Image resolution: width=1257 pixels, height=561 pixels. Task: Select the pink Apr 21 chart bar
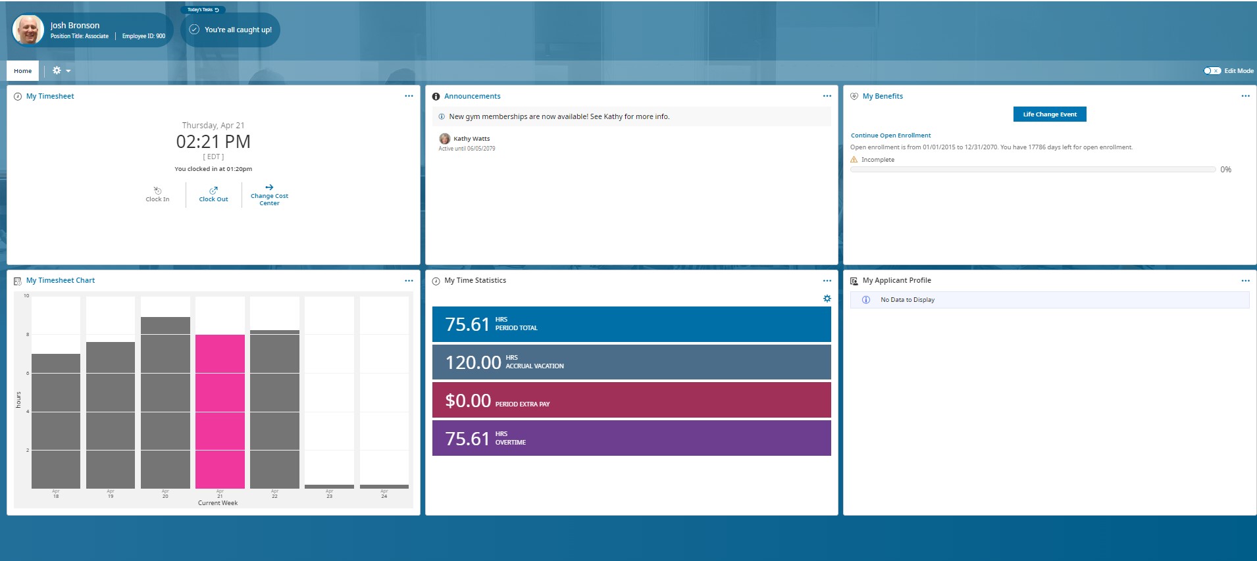[x=220, y=411]
